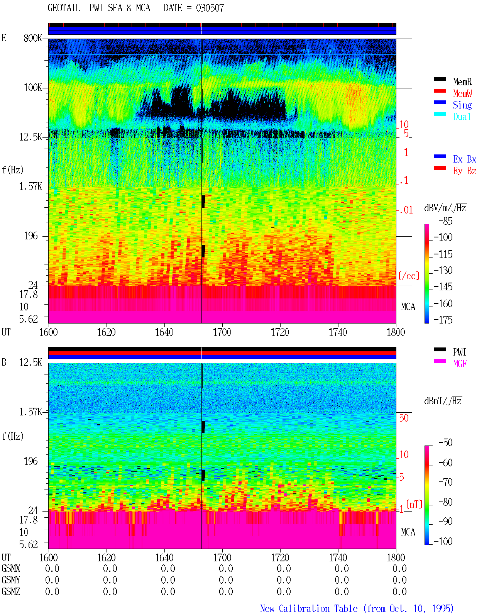Click the 'dBnT/√Hz' unit label
This screenshot has width=494, height=615.
(443, 401)
